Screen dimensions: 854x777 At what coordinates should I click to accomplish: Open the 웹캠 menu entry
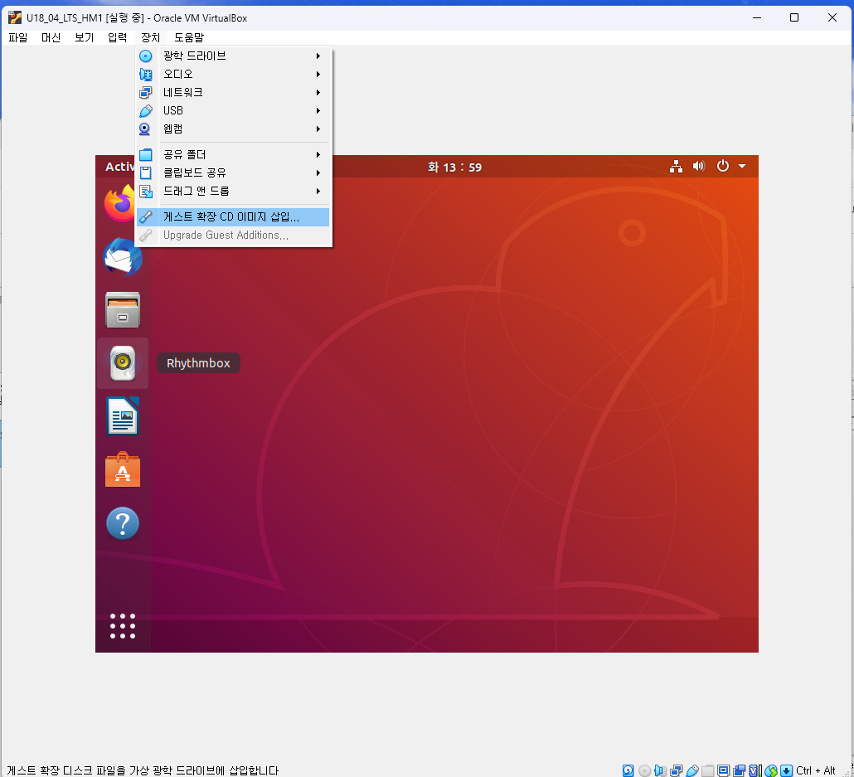click(x=233, y=129)
